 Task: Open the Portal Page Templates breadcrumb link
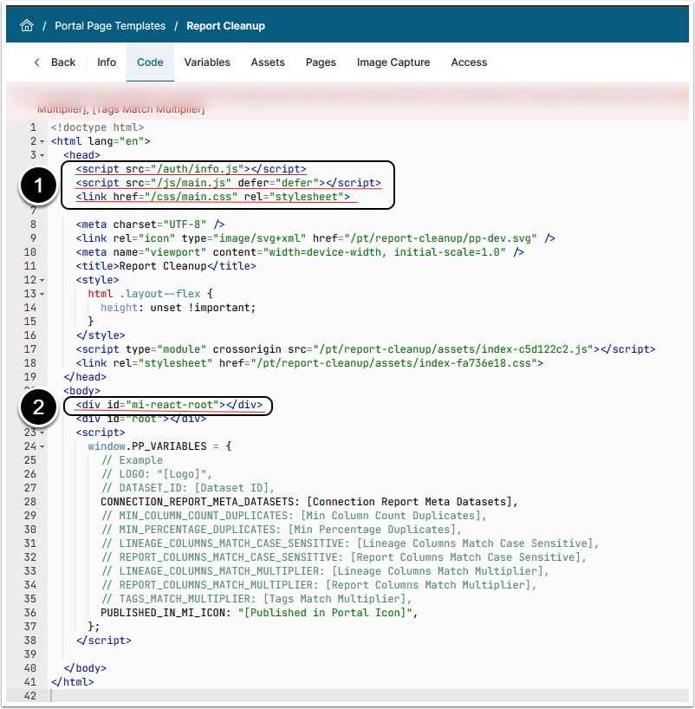tap(108, 26)
